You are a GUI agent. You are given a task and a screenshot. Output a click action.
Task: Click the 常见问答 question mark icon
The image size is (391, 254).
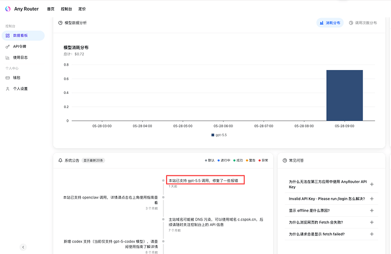pos(285,160)
